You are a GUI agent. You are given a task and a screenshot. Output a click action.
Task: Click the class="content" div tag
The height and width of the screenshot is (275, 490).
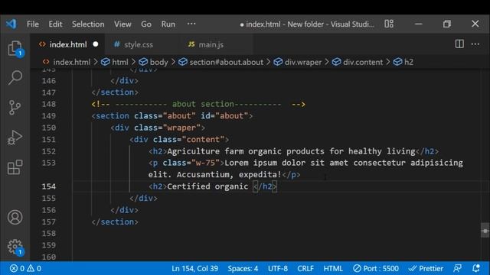[x=179, y=139]
